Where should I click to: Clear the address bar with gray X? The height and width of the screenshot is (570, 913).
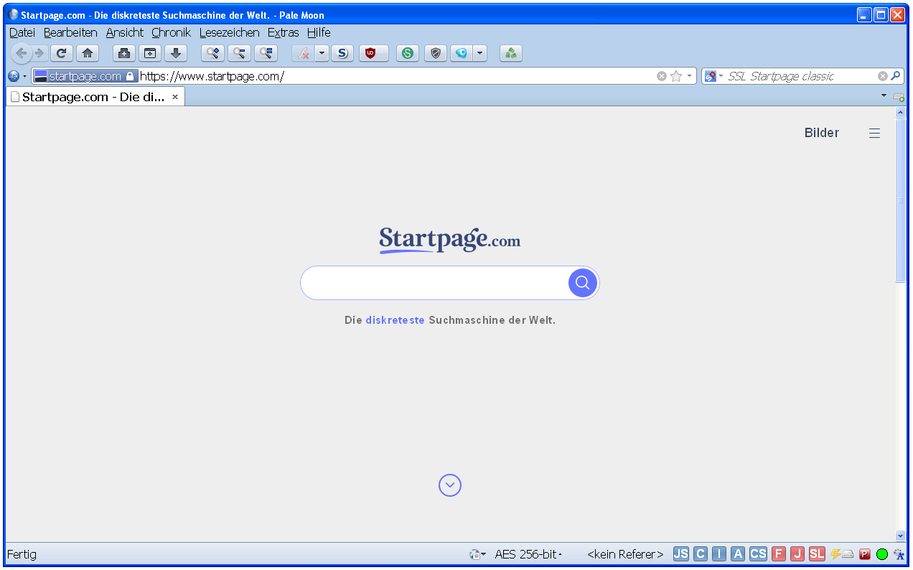point(662,76)
